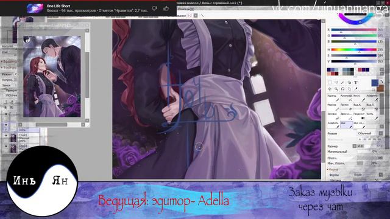Select the rectangular Selection tool

[x=330, y=83]
